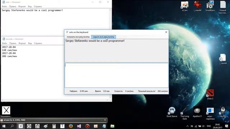Select the i_view64 document icon at right edge
The height and width of the screenshot is (129, 230).
click(x=223, y=59)
